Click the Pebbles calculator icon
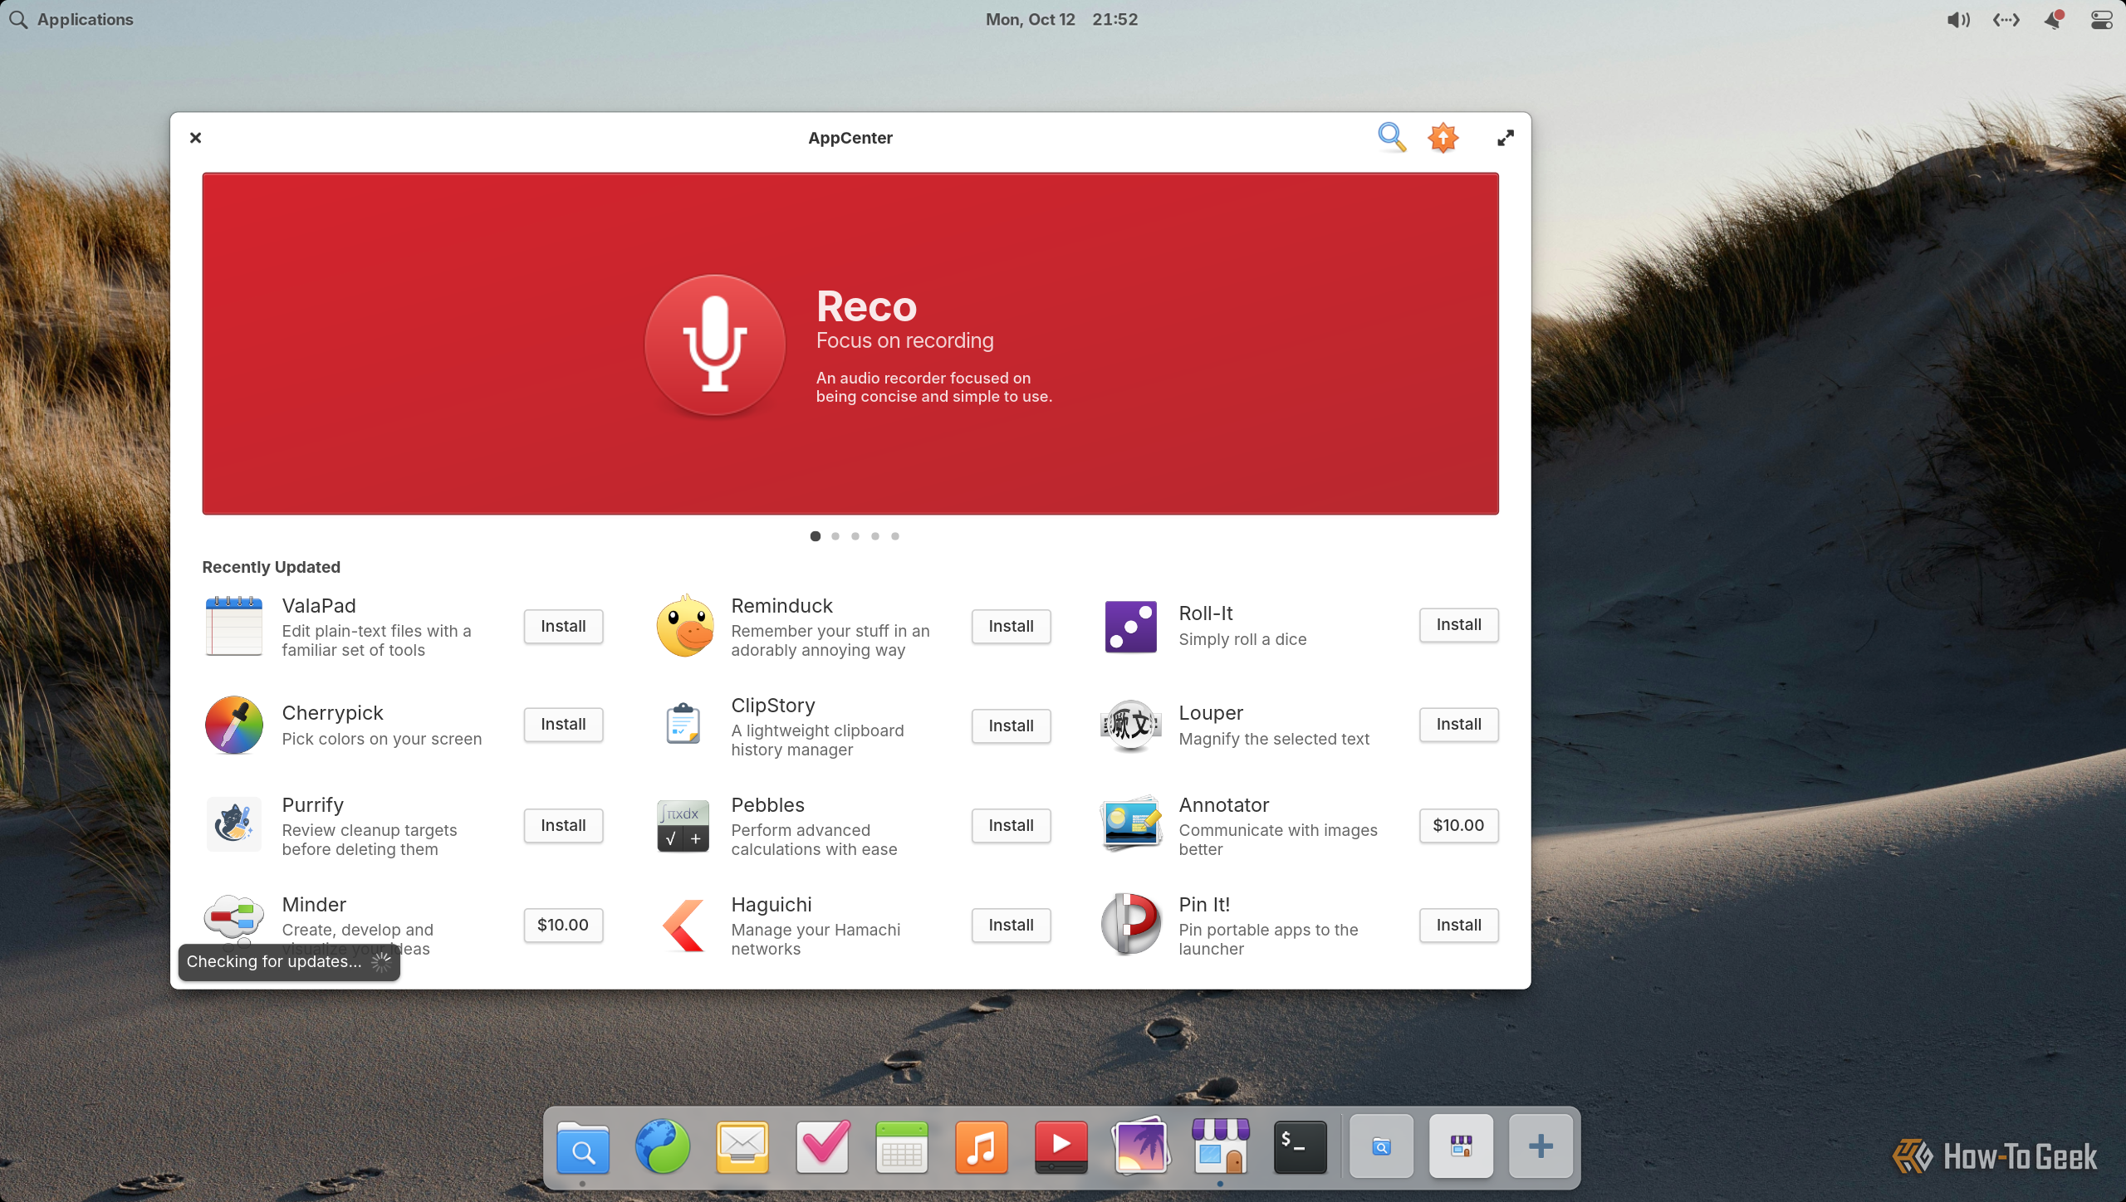Viewport: 2126px width, 1202px height. [x=683, y=826]
